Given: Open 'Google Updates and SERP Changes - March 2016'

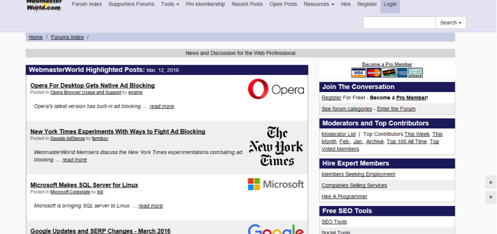Looking at the screenshot, I should tap(101, 231).
